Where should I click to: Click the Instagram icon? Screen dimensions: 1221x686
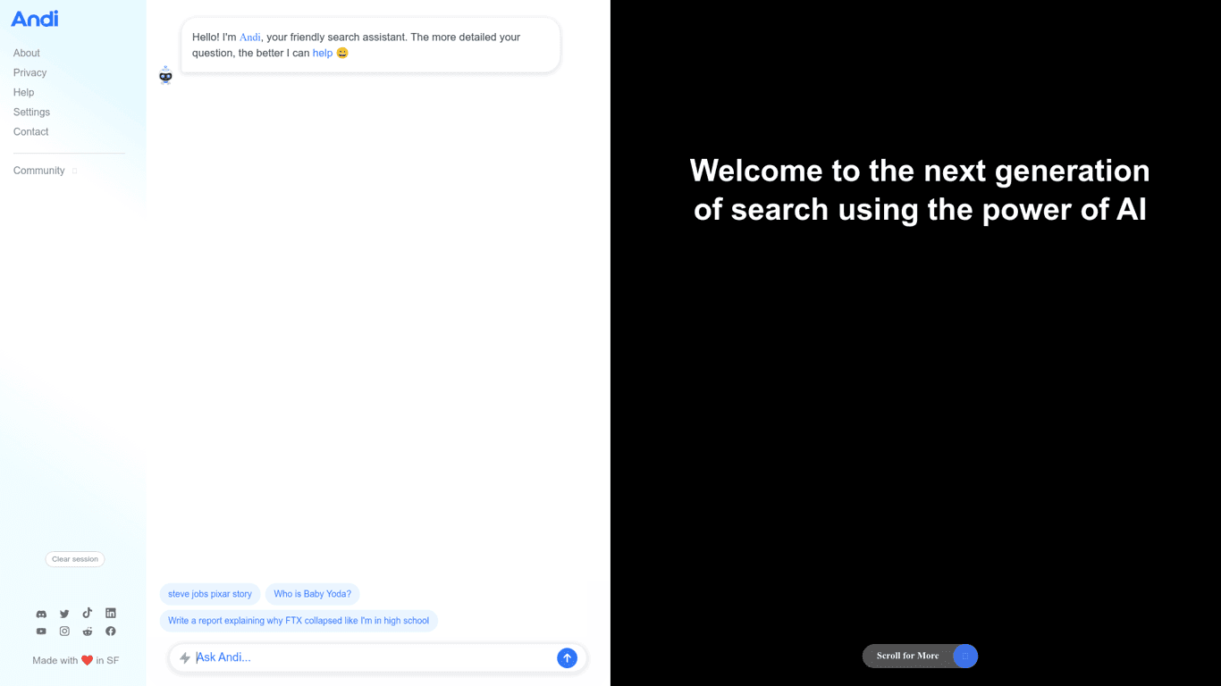tap(64, 632)
